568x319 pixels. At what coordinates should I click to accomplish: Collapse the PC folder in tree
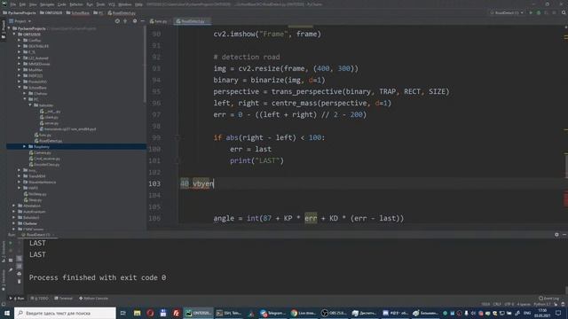(x=25, y=99)
